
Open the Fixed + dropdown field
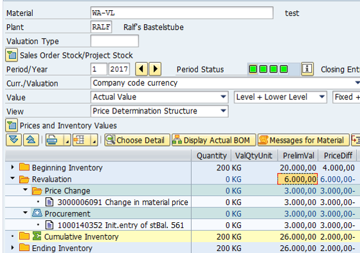click(x=346, y=97)
